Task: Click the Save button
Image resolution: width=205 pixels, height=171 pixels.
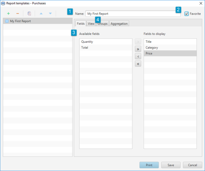Action: tap(171, 165)
